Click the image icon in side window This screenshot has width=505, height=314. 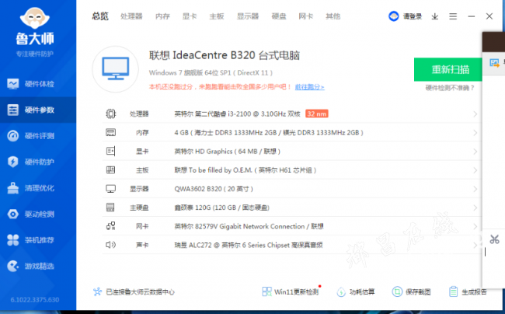[x=494, y=63]
